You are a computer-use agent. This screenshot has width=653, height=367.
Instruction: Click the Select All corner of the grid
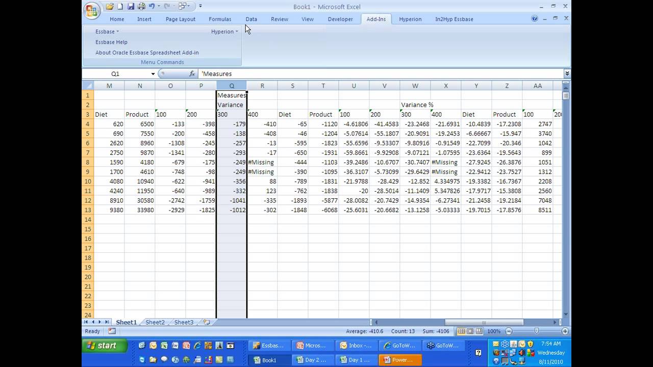(88, 86)
